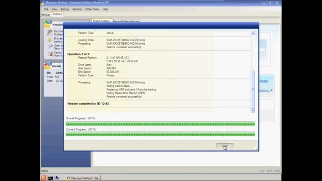Screen dimensions: 322x181
Task: Click the Loading Index file name
Action: click(125, 40)
